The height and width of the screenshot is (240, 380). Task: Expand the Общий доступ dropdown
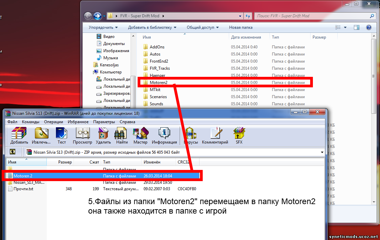coord(202,27)
